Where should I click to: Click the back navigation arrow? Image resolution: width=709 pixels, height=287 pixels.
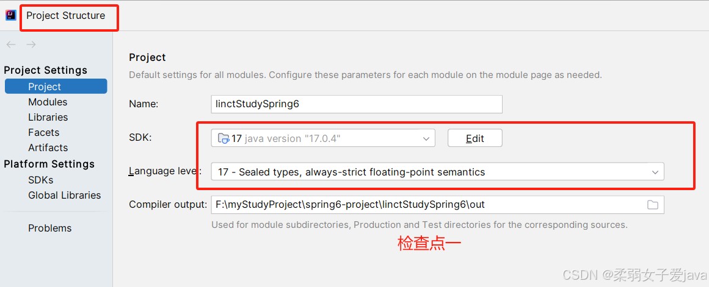click(11, 44)
